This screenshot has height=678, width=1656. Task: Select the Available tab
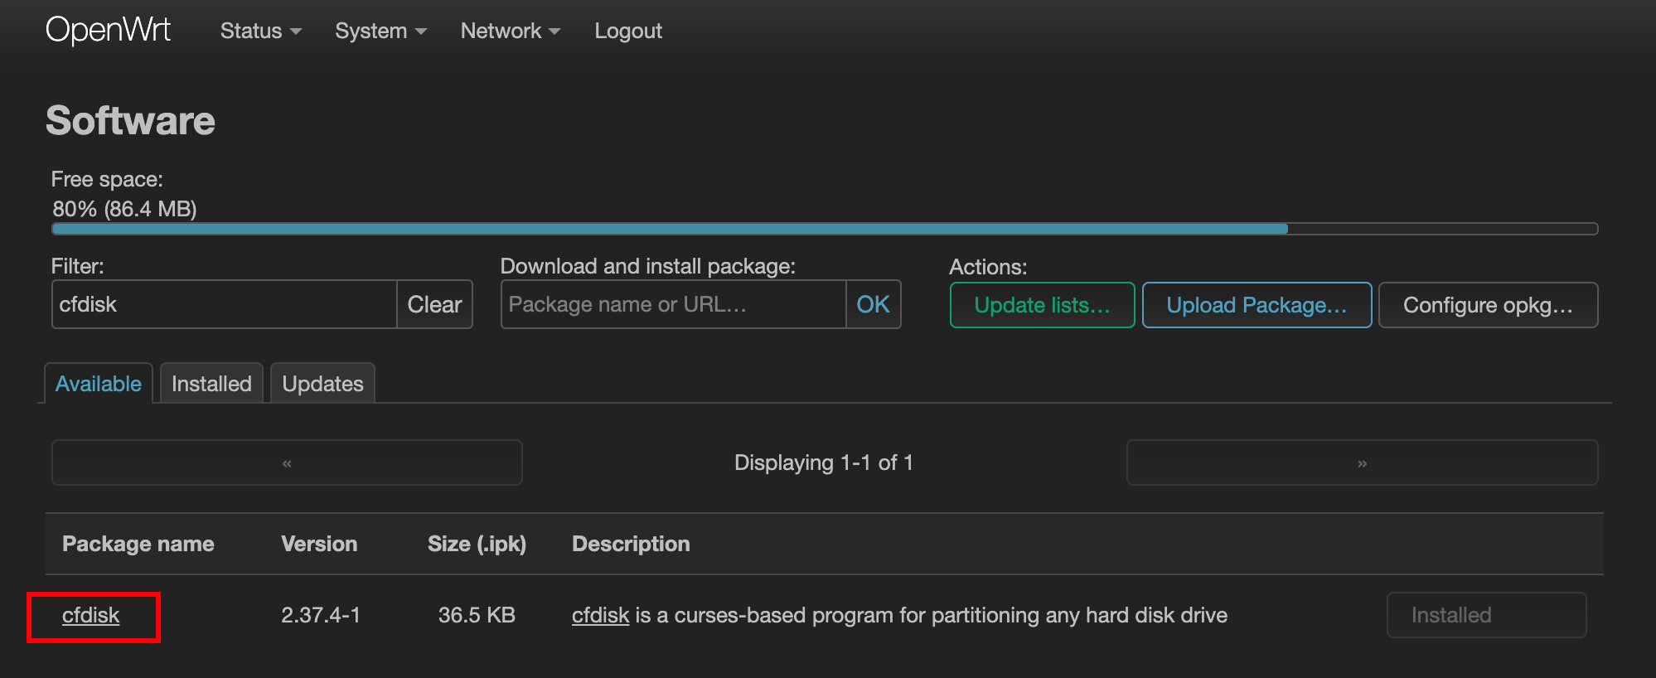99,384
